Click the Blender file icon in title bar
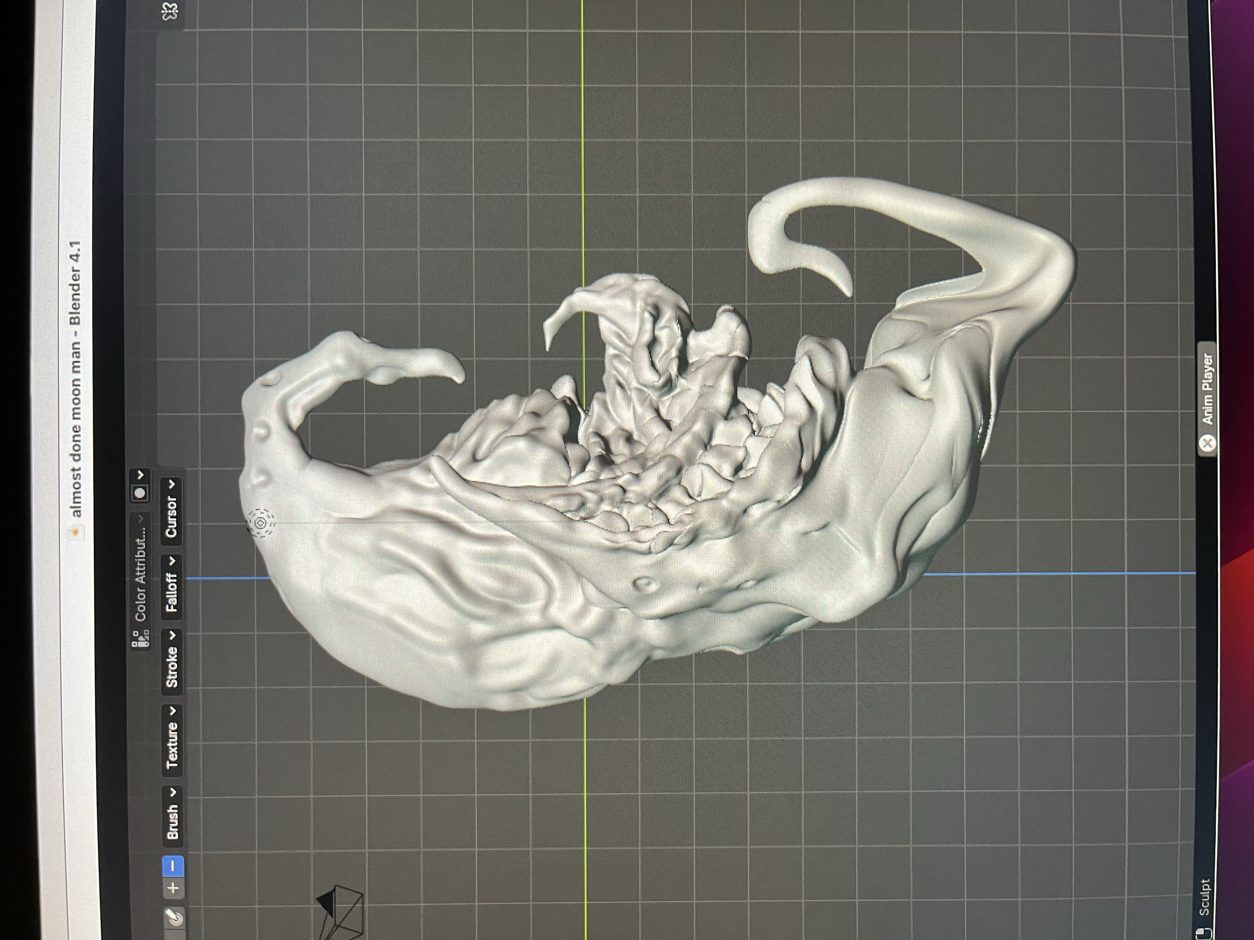This screenshot has width=1254, height=940. 76,531
